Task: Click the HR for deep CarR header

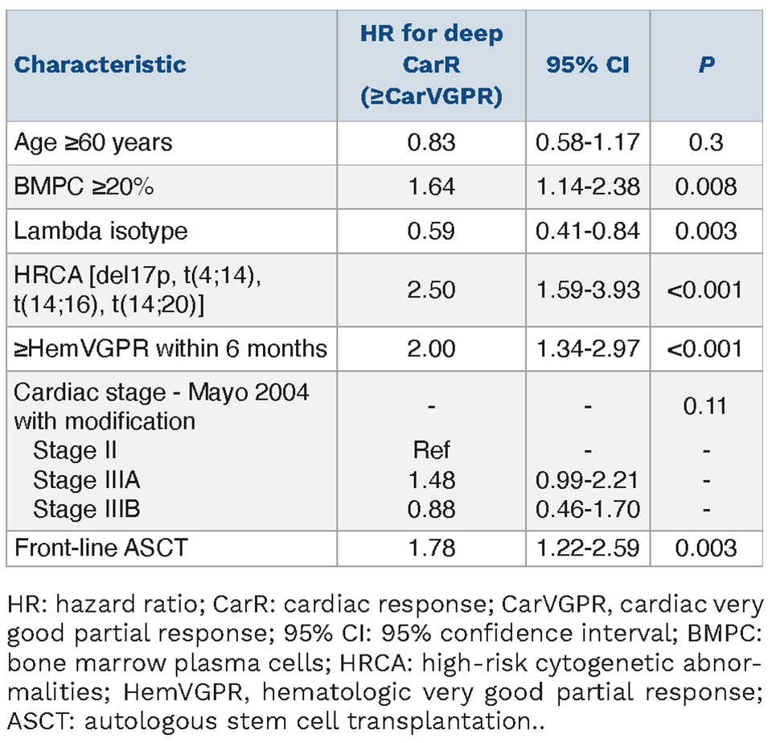Action: point(431,64)
